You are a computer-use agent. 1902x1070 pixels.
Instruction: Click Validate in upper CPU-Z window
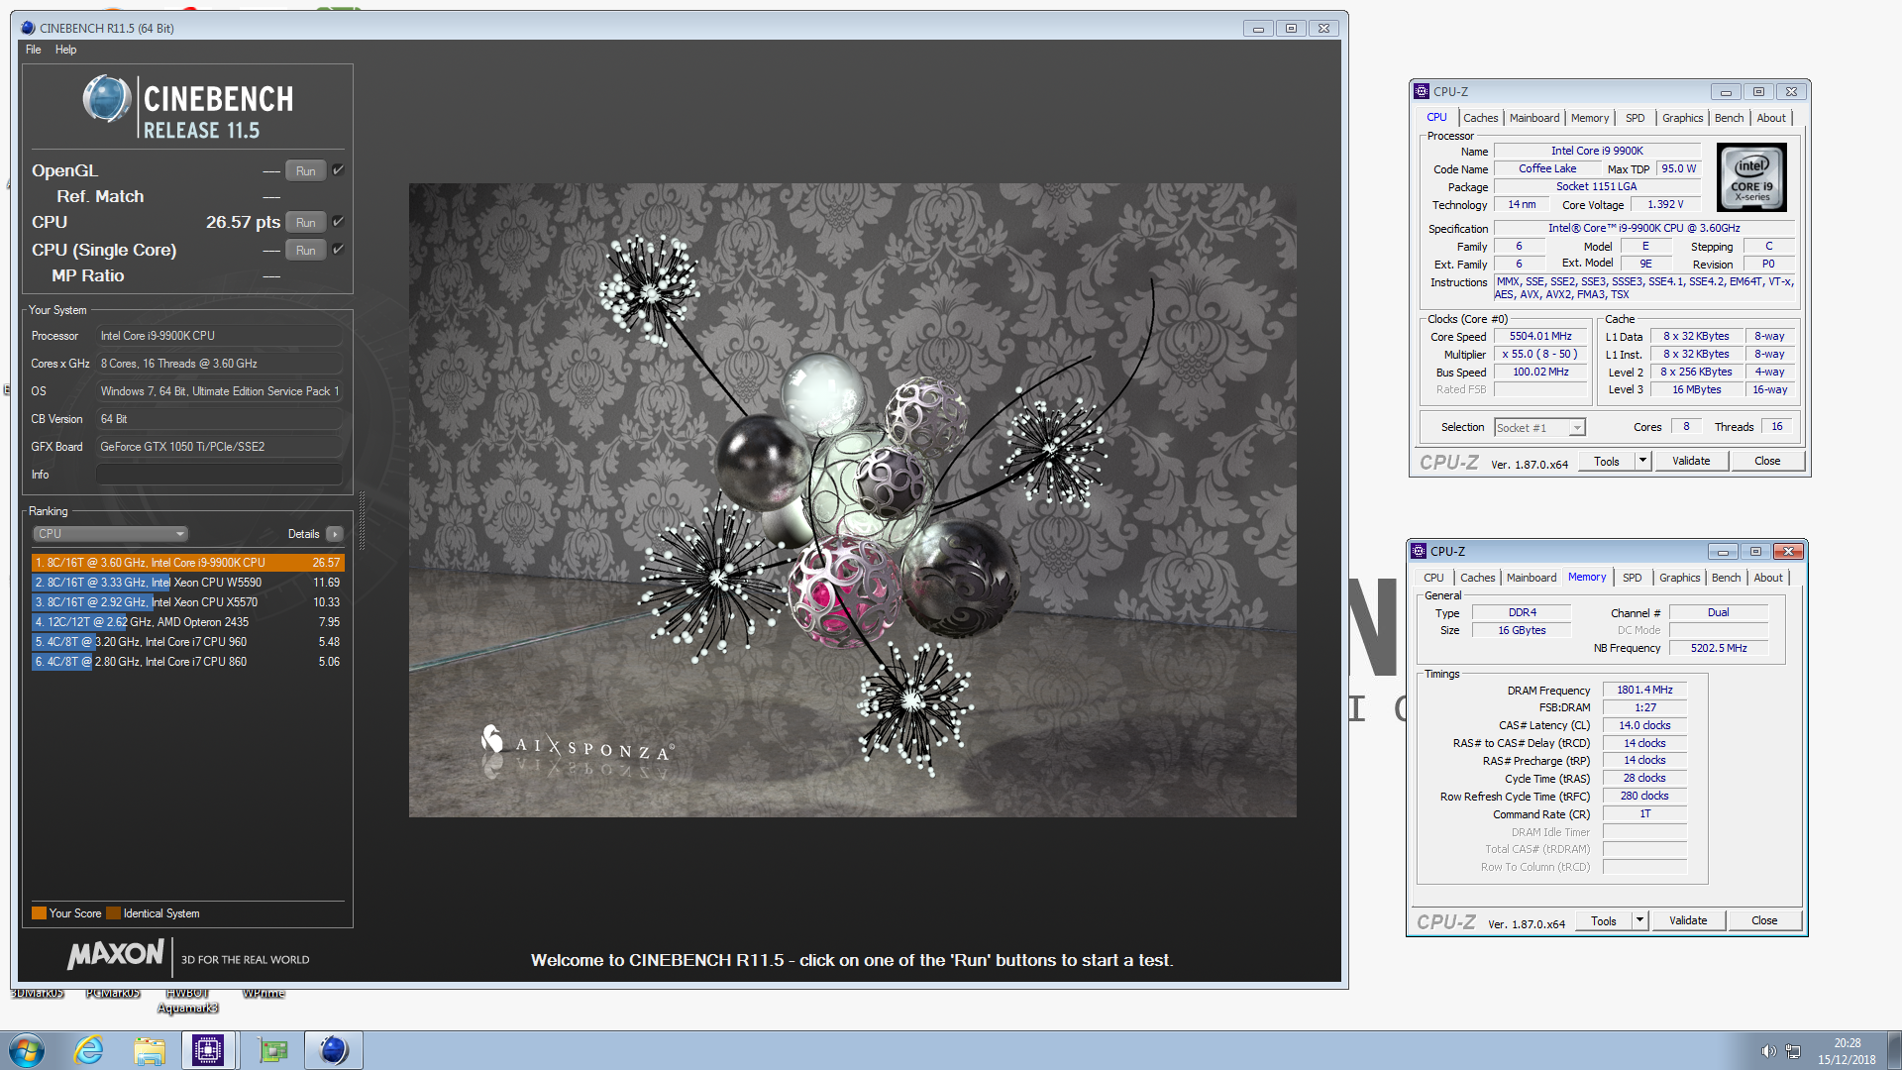pyautogui.click(x=1691, y=461)
